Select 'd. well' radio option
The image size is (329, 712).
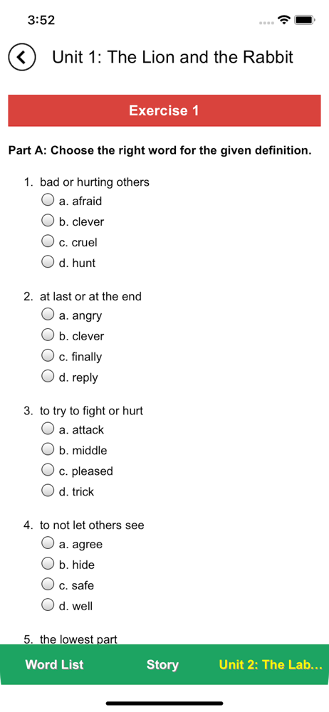click(x=48, y=604)
